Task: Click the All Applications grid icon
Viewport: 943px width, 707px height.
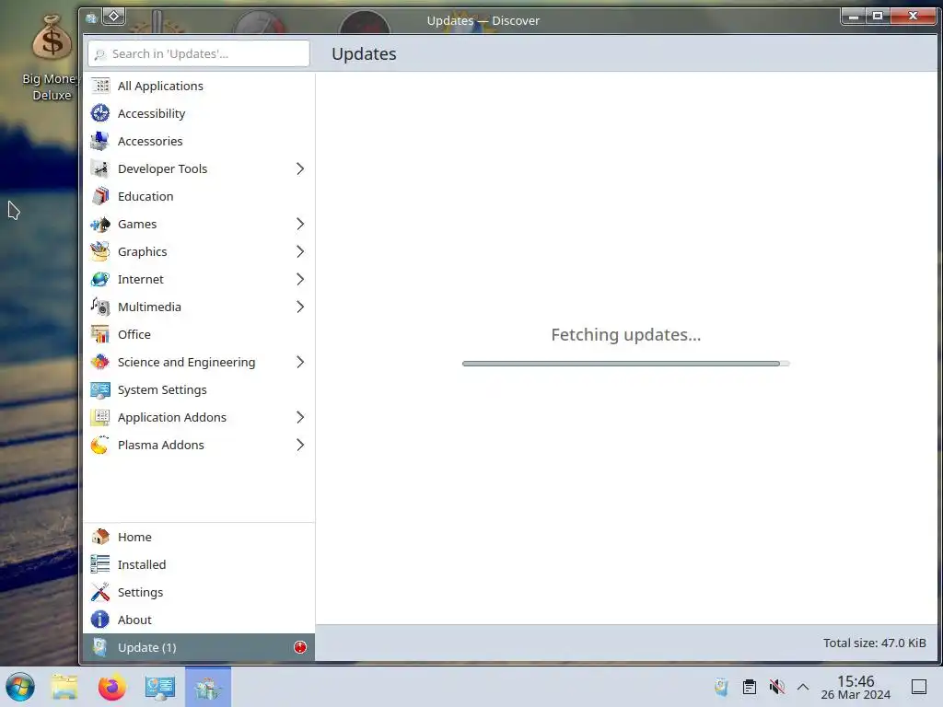Action: click(x=100, y=86)
